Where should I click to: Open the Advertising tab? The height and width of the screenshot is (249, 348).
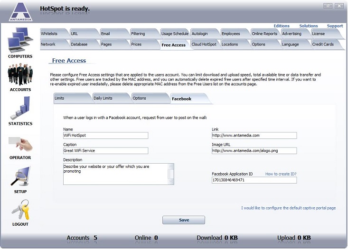click(294, 34)
